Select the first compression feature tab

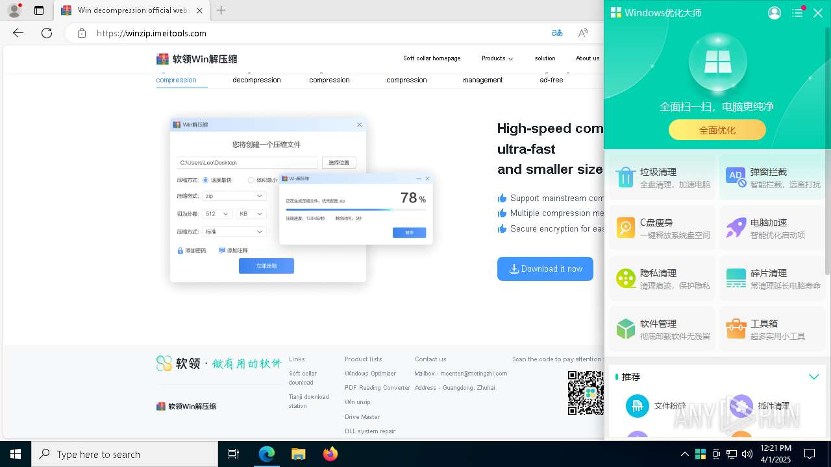coord(176,80)
